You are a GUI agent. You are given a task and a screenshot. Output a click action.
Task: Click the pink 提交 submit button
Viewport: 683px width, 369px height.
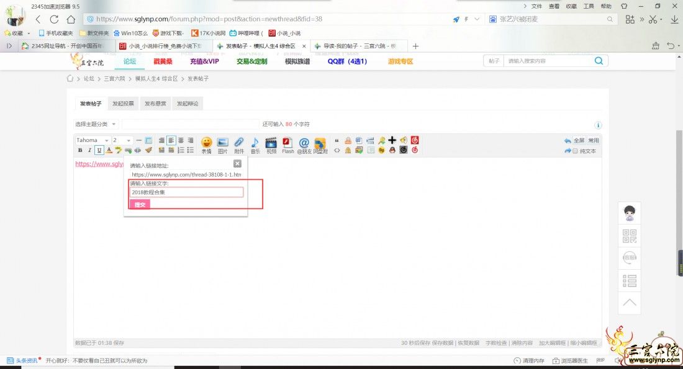tap(140, 205)
